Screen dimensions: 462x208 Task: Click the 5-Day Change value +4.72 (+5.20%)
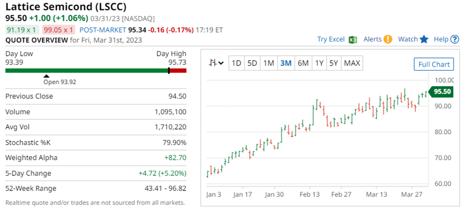(163, 173)
